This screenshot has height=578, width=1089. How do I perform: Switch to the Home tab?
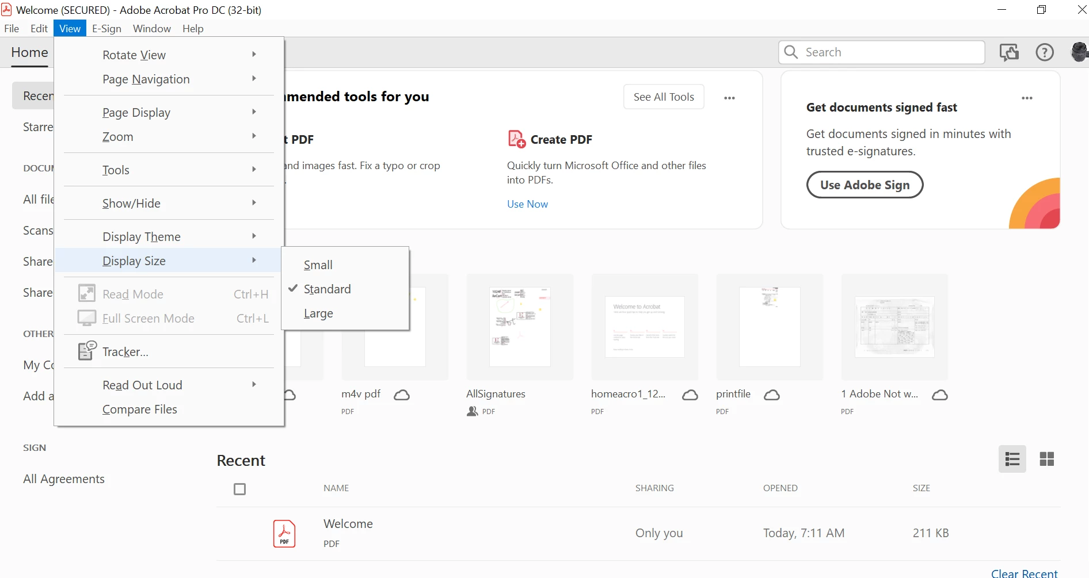tap(29, 52)
